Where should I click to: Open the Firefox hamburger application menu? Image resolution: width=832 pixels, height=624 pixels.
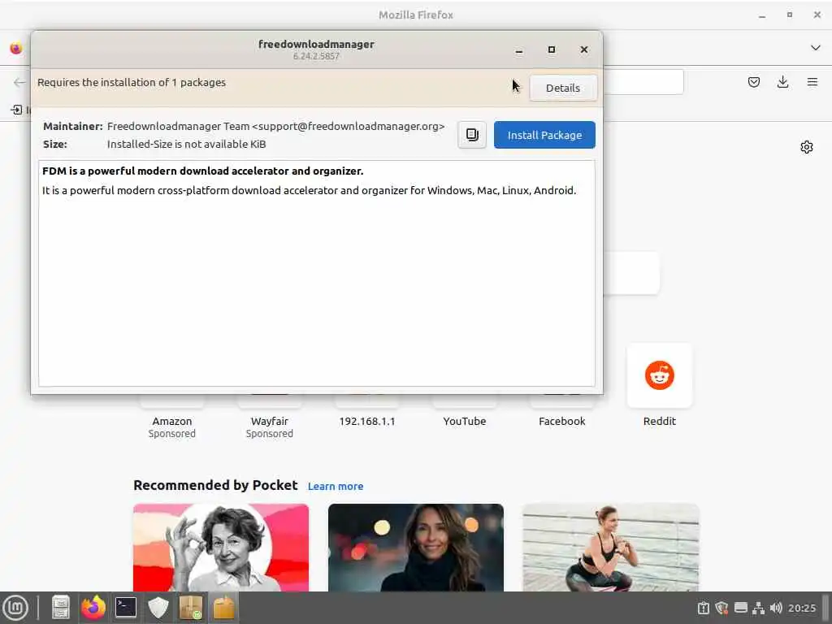pyautogui.click(x=812, y=82)
